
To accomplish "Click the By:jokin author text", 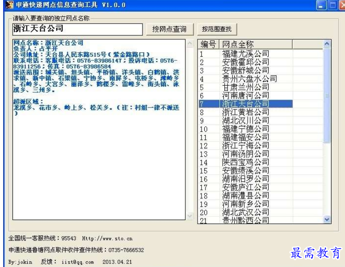I will click(20, 262).
